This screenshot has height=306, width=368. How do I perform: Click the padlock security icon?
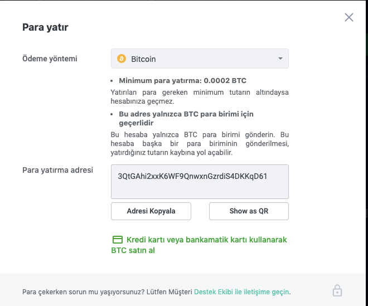point(337,290)
